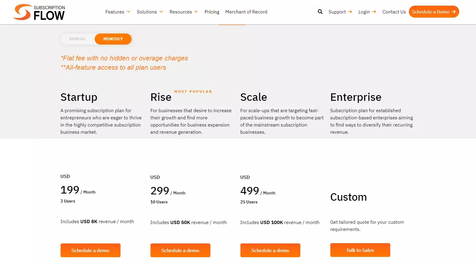The width and height of the screenshot is (476, 265).
Task: Open the Resources dropdown menu
Action: click(x=183, y=12)
